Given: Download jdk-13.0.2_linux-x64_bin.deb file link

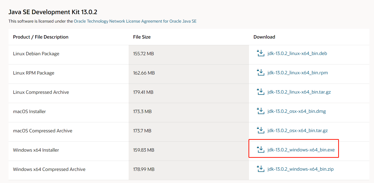Looking at the screenshot, I should (297, 54).
